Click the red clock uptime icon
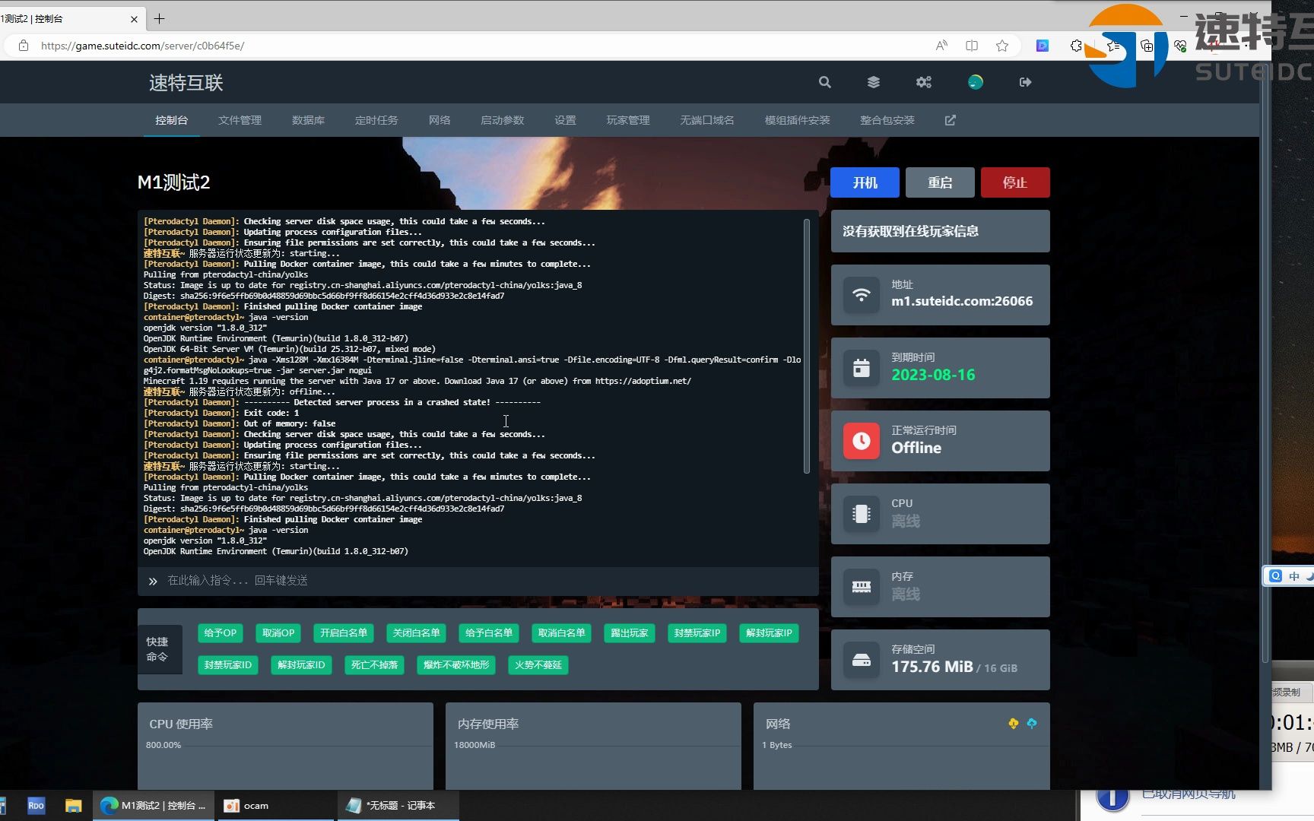This screenshot has height=821, width=1314. pos(862,441)
